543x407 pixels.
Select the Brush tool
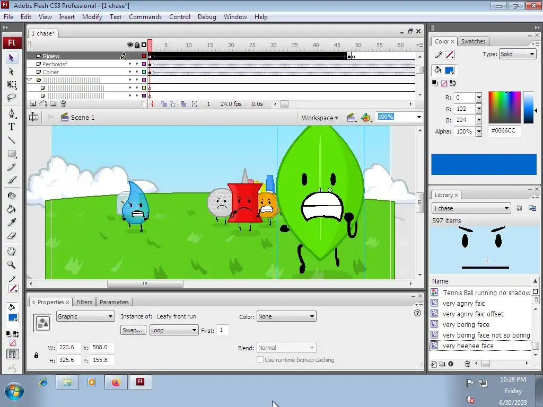(12, 180)
